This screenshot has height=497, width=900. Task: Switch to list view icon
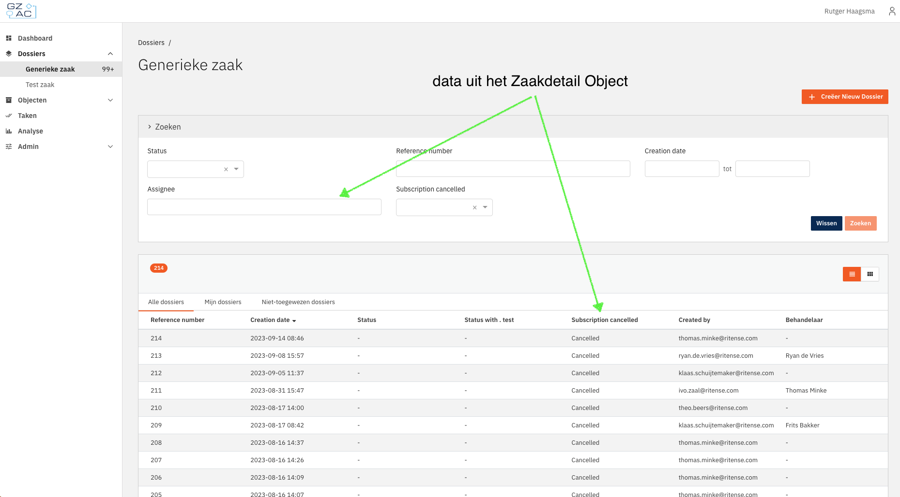tap(852, 274)
